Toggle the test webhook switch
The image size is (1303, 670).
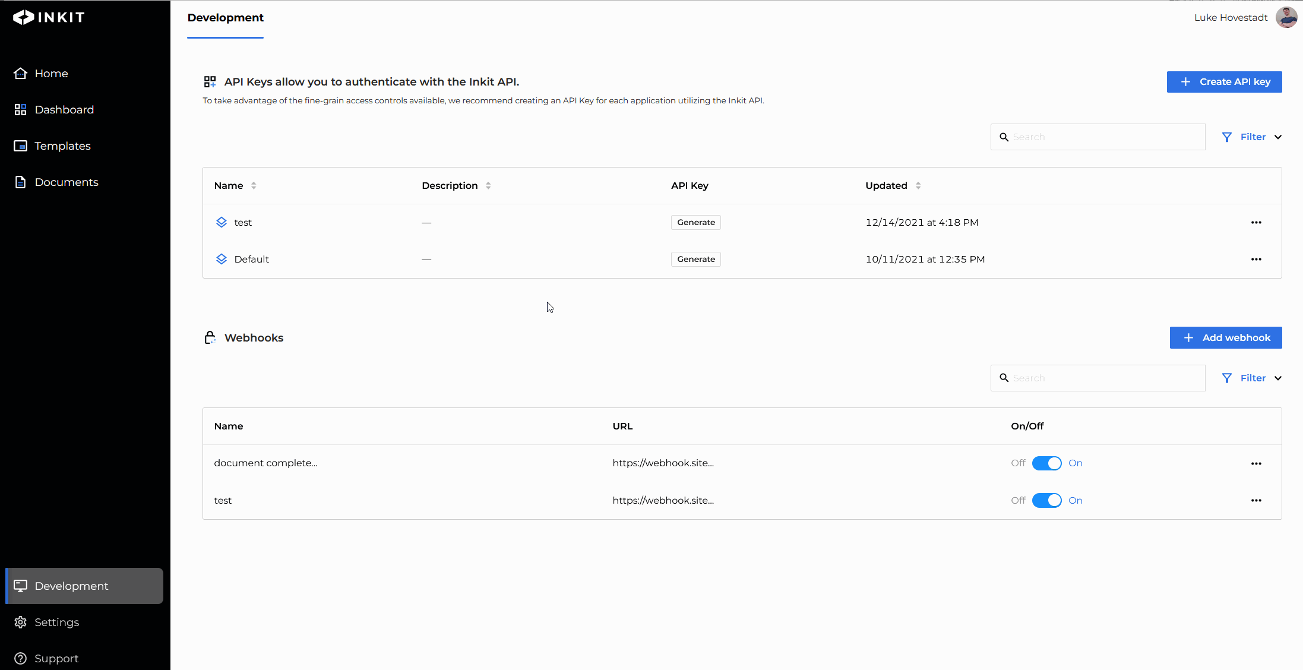(1046, 501)
